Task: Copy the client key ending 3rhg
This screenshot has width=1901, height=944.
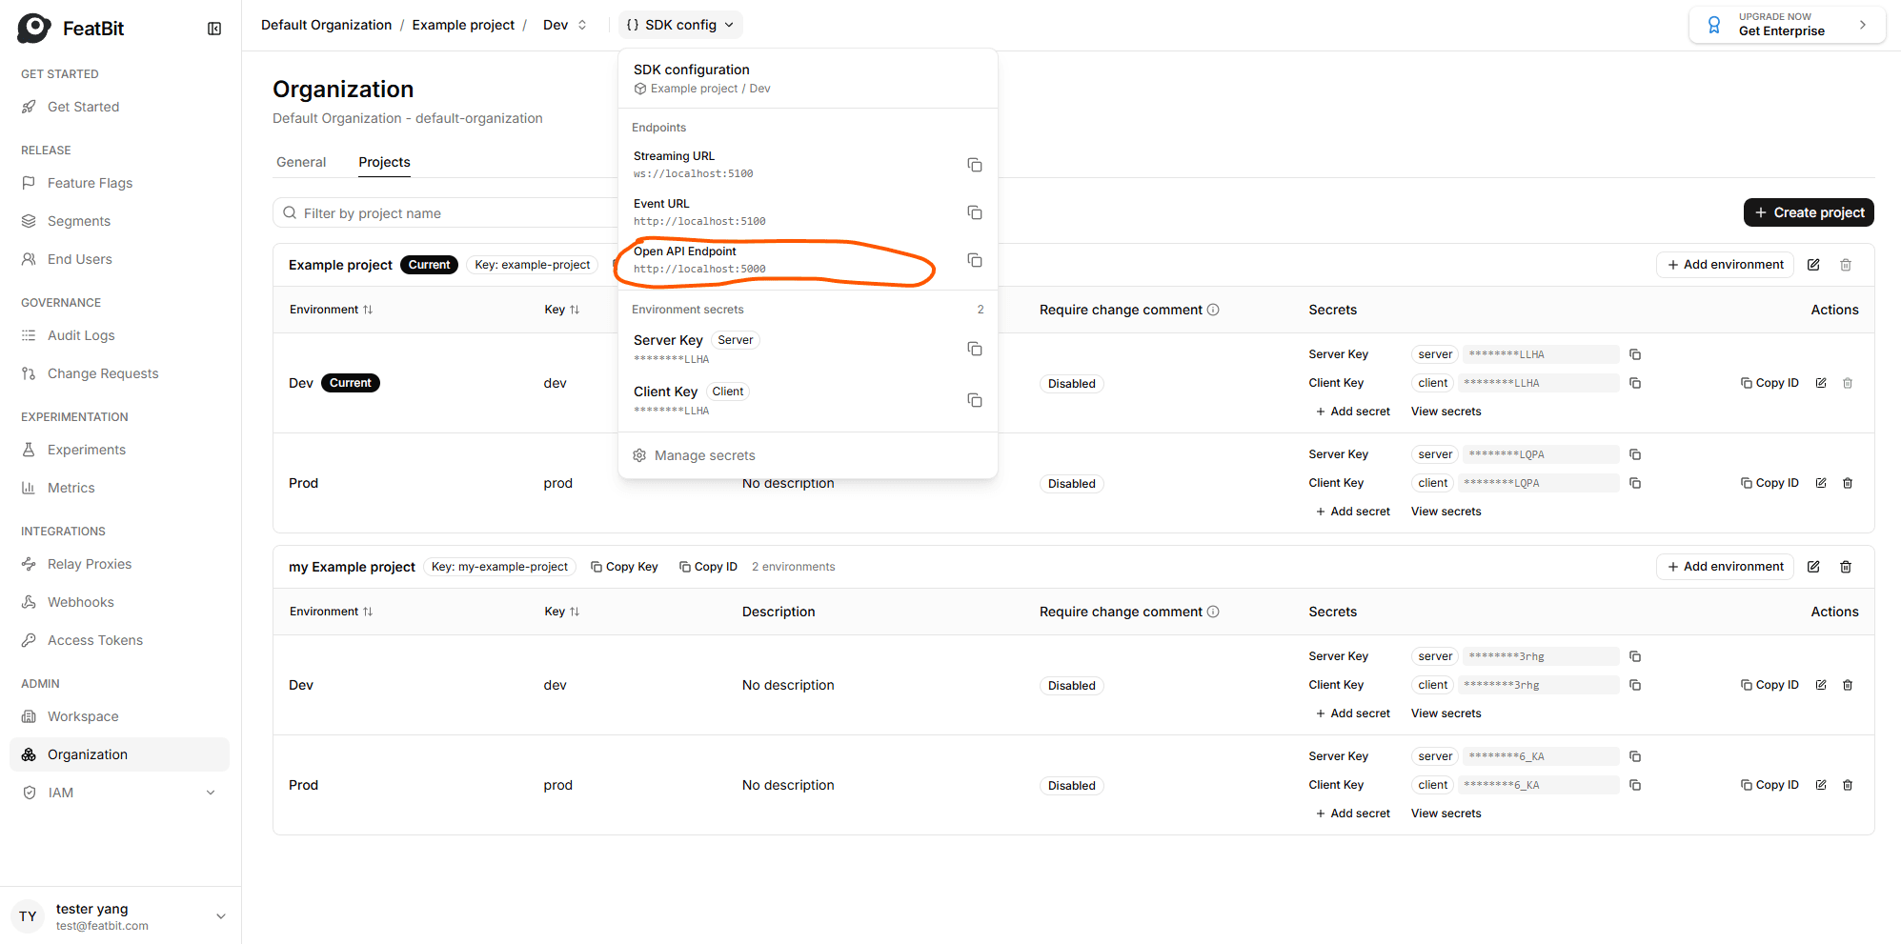Action: [x=1635, y=685]
